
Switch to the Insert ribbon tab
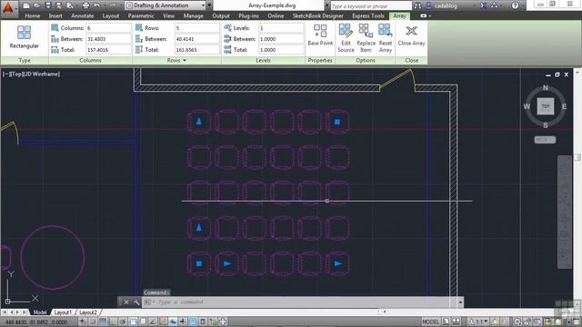[55, 16]
